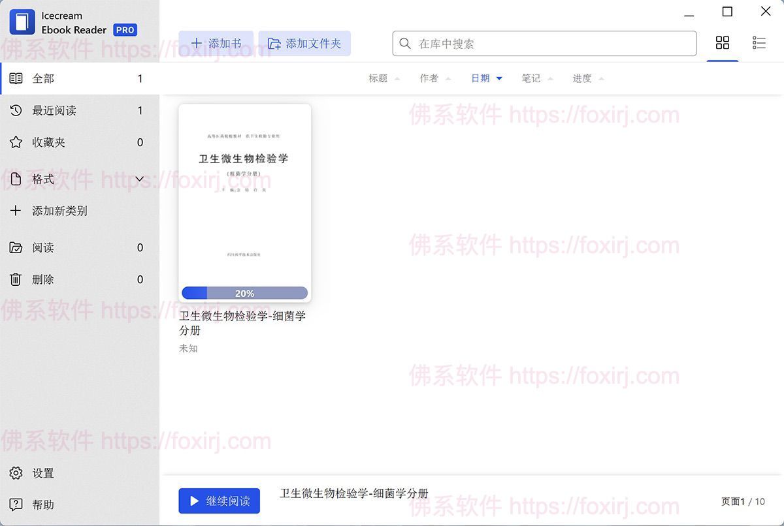The height and width of the screenshot is (526, 784).
Task: Click the 添加书 button
Action: point(216,42)
